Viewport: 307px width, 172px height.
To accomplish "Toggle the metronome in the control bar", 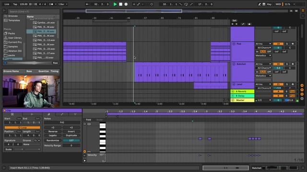I will pos(52,4).
